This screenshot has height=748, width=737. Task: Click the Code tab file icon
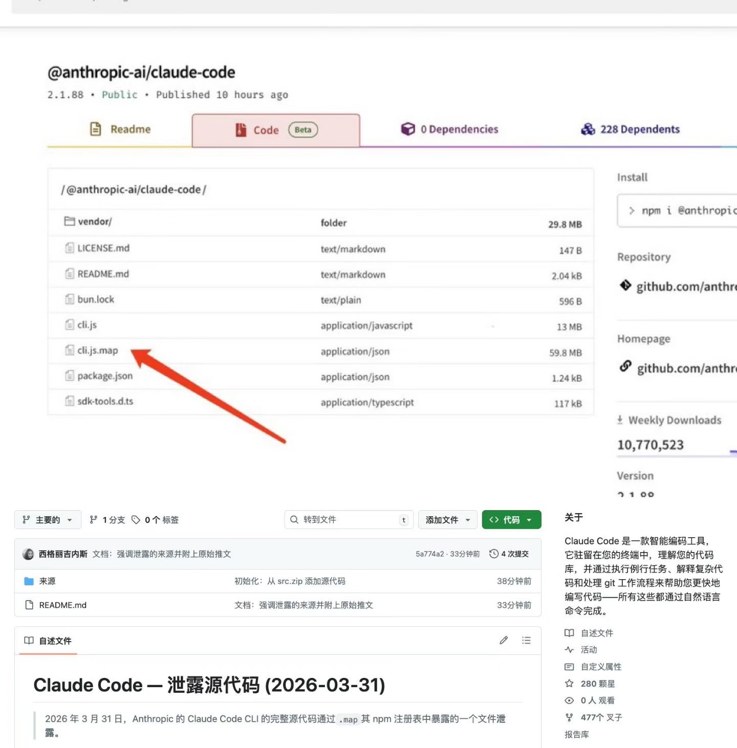(241, 130)
